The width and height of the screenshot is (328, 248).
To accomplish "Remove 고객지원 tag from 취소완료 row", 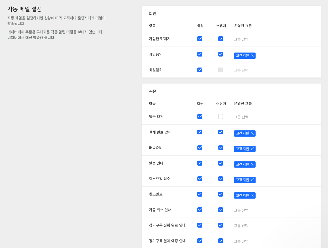I will [252, 195].
